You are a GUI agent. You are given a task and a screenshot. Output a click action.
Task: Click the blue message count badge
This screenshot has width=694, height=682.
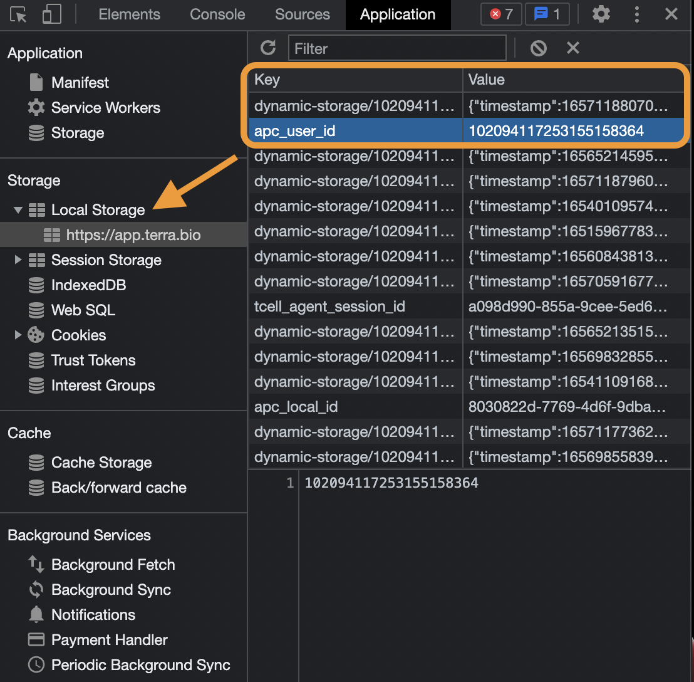(x=547, y=14)
